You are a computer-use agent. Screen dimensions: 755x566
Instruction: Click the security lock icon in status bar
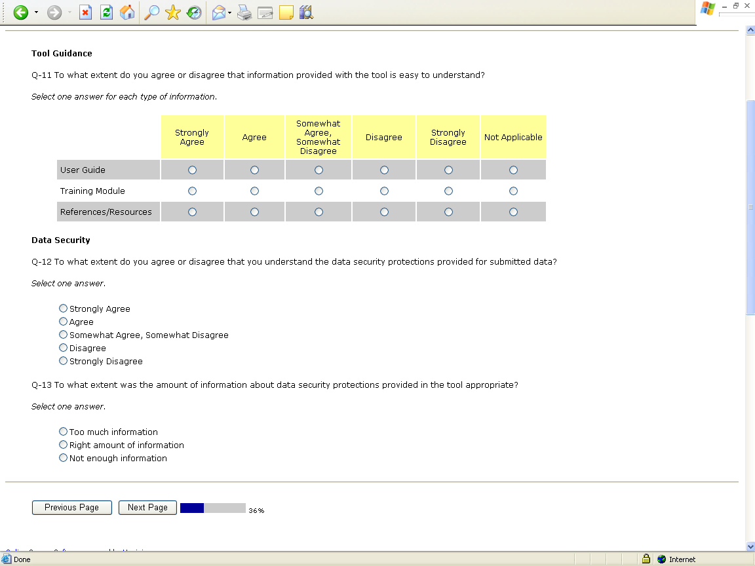(x=646, y=559)
